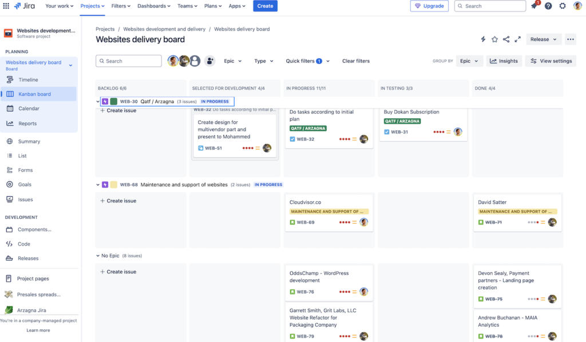Filter by the unassigned avatar

coord(195,61)
